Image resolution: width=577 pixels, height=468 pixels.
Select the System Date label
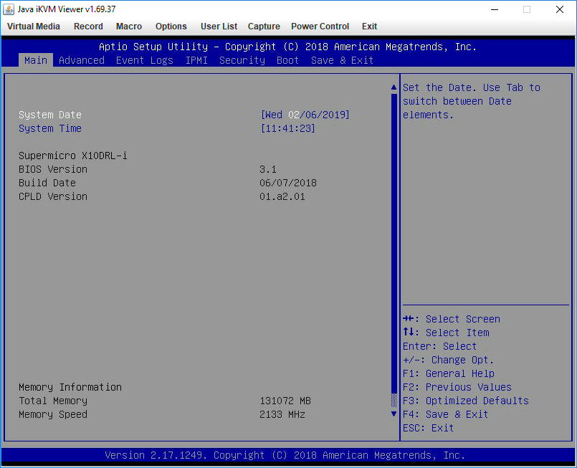[x=50, y=115]
